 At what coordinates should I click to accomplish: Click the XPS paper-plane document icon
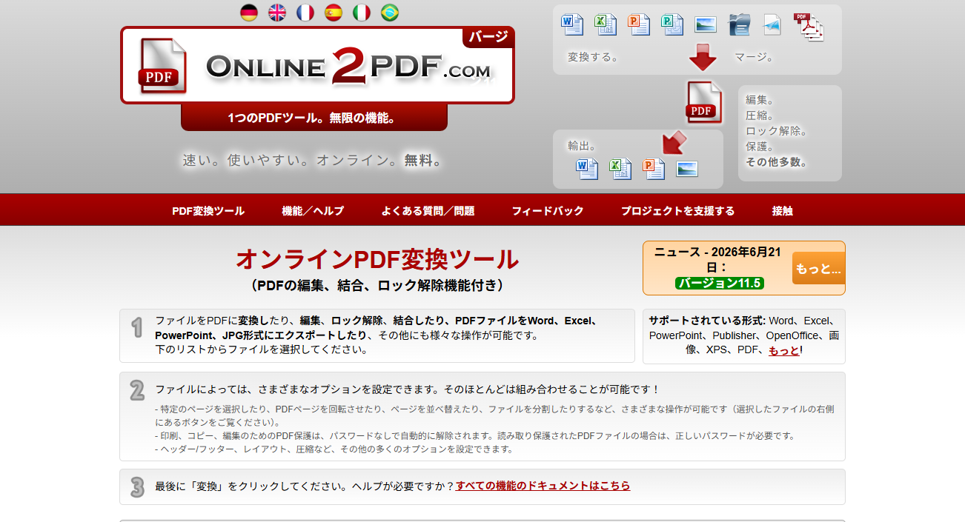[x=772, y=24]
